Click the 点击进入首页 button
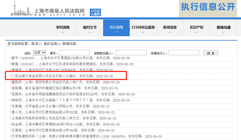The height and width of the screenshot is (140, 241). pyautogui.click(x=95, y=12)
